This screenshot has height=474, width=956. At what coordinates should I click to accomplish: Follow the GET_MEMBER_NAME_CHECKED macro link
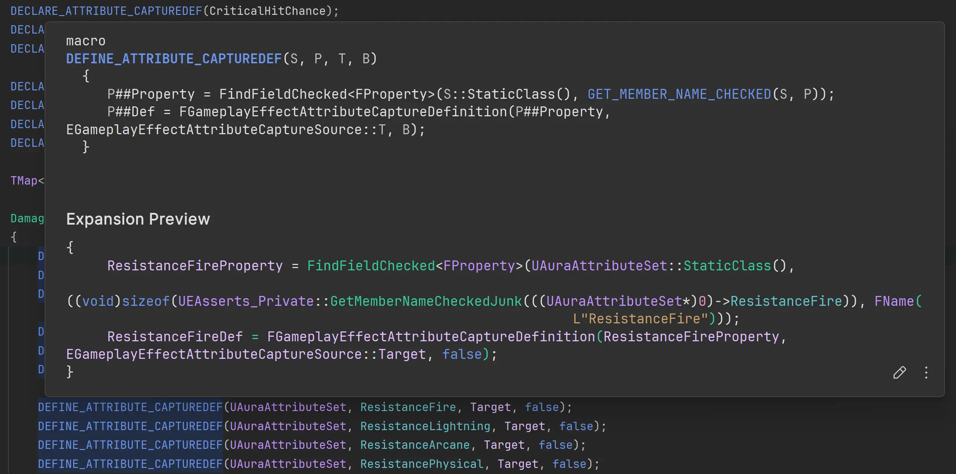point(679,94)
